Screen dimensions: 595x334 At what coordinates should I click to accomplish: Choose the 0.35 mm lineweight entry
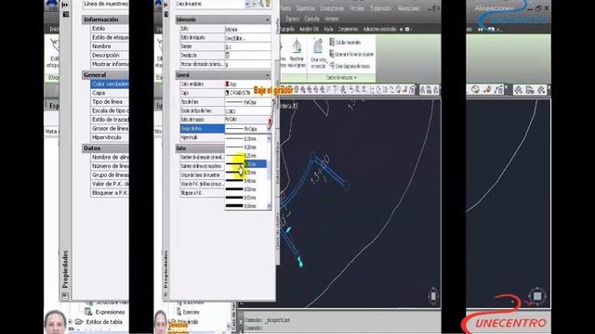(245, 173)
